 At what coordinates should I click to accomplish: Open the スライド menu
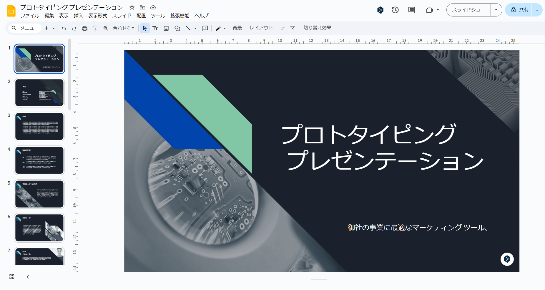click(x=122, y=16)
